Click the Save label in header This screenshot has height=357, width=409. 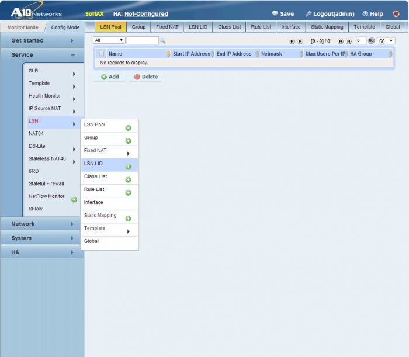click(x=287, y=14)
